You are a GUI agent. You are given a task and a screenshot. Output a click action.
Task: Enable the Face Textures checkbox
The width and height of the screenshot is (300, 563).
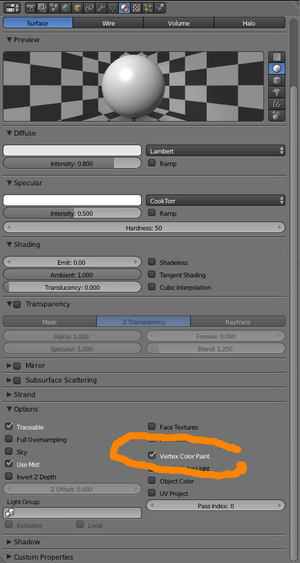tap(152, 427)
